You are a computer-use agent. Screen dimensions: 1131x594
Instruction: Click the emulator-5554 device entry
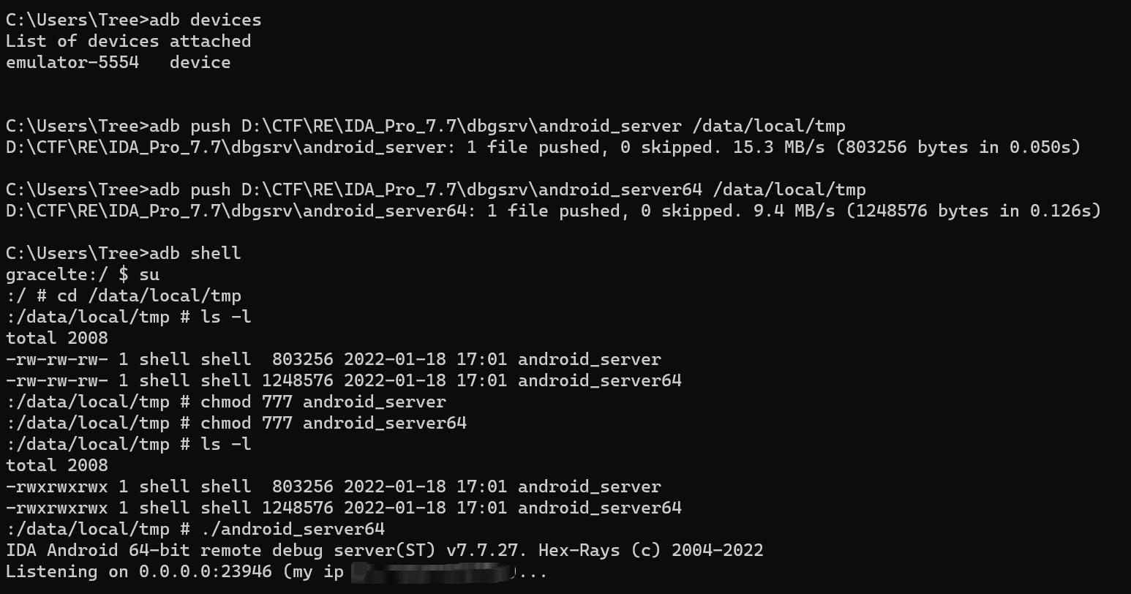pyautogui.click(x=72, y=62)
